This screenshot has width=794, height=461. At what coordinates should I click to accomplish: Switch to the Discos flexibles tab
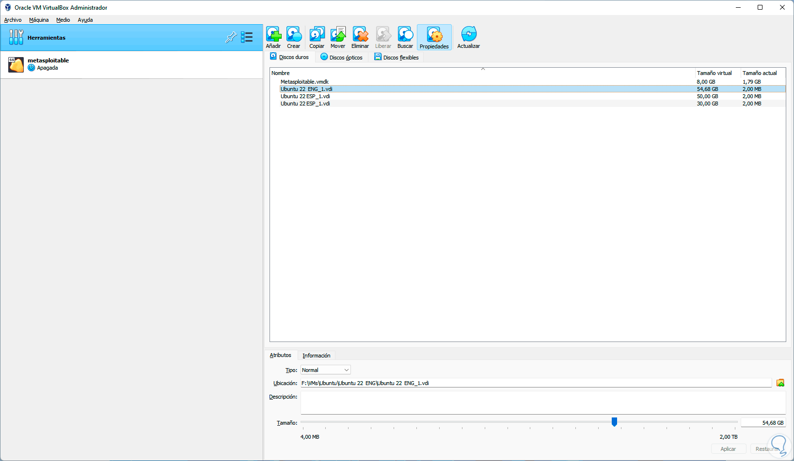[x=397, y=57]
